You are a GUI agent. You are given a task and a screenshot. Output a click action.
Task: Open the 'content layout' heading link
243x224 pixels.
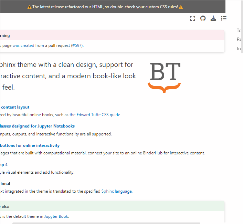(x=15, y=107)
